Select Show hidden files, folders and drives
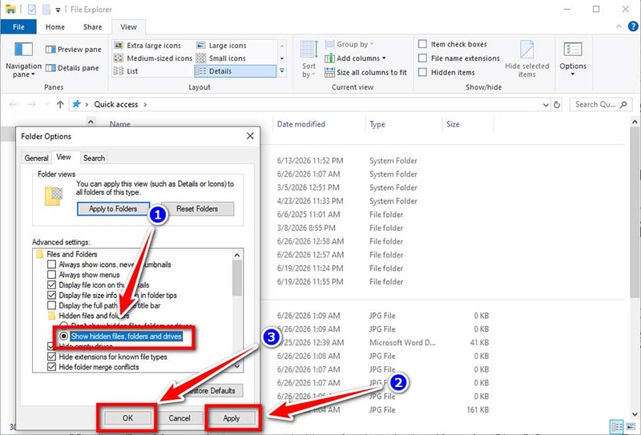Screen dimensions: 641x435 (x=64, y=336)
